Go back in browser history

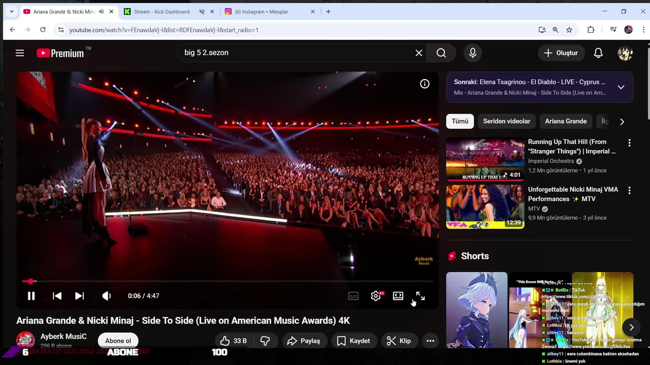[12, 30]
